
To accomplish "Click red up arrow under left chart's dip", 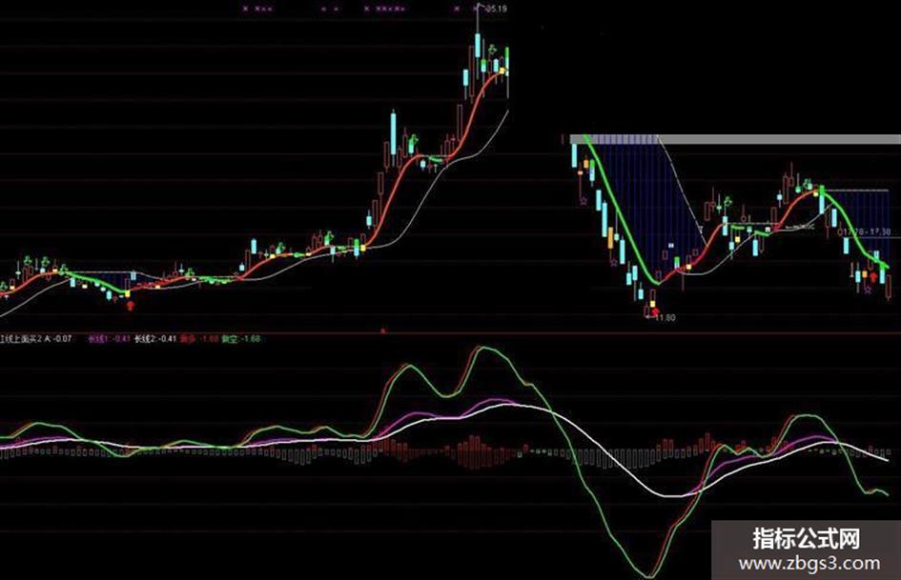I will click(131, 306).
